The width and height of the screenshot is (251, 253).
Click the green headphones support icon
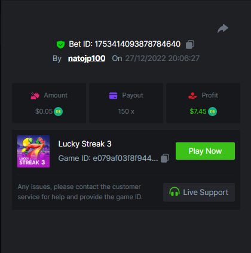(x=175, y=192)
